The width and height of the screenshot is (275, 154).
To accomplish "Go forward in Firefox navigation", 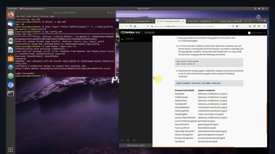I will pyautogui.click(x=126, y=26).
